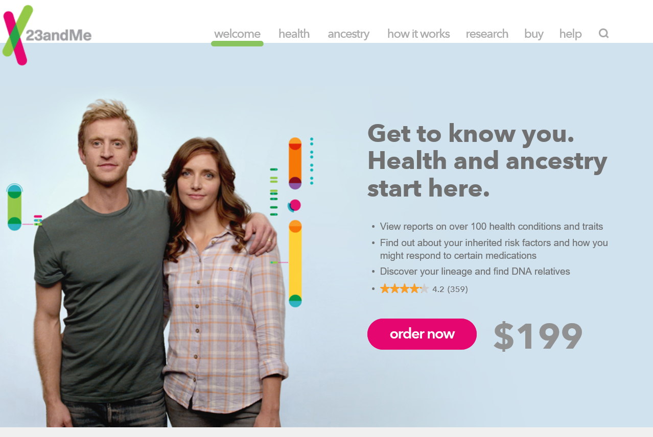The height and width of the screenshot is (437, 653).
Task: Click the 4.2 (359) reviews link
Action: [x=450, y=289]
